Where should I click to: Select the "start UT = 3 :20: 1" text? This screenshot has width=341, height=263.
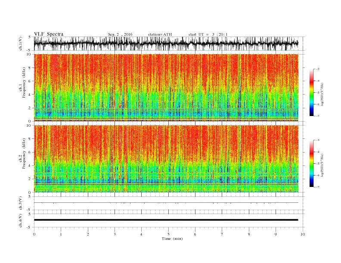tap(208, 34)
